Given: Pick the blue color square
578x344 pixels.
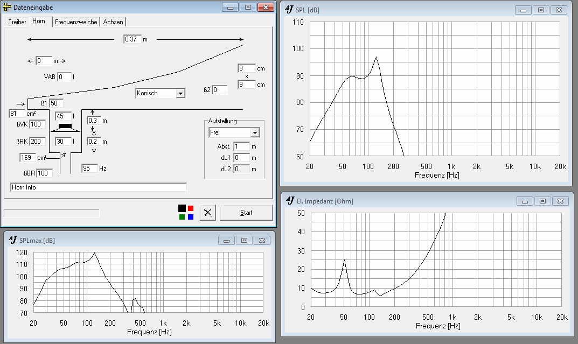Looking at the screenshot, I should 191,217.
